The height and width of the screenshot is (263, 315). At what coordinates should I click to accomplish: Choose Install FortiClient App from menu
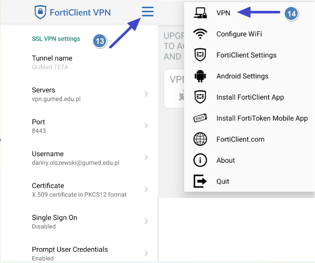249,97
